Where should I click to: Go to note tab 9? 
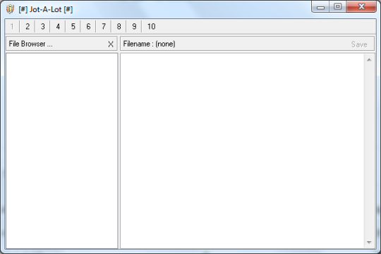pyautogui.click(x=134, y=27)
